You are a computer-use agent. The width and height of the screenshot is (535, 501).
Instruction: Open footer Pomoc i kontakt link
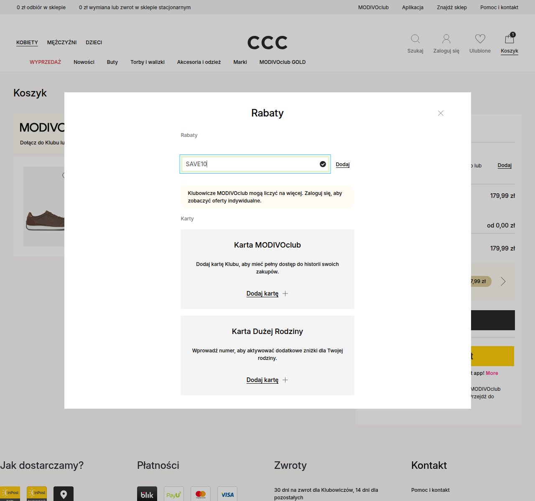pos(431,490)
